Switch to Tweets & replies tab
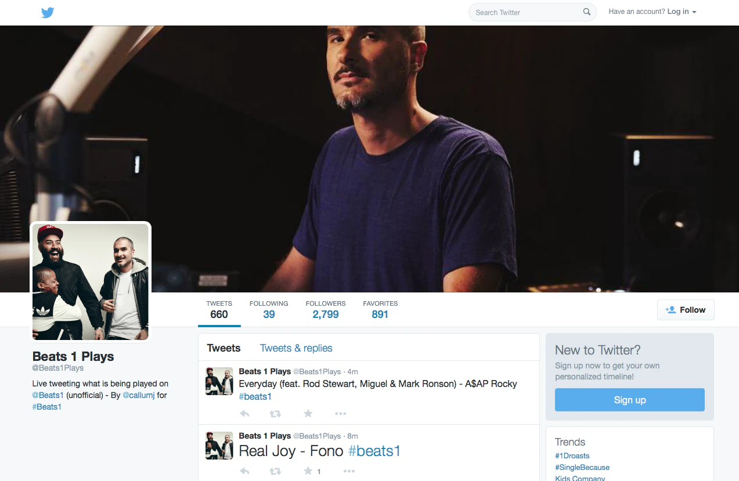 [x=296, y=348]
